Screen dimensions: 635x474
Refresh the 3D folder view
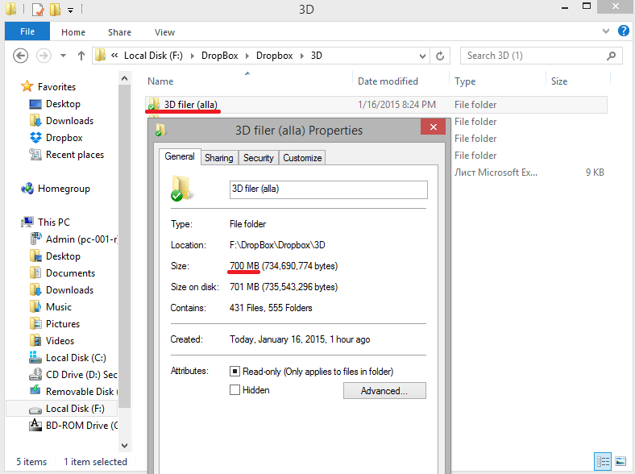tap(440, 56)
